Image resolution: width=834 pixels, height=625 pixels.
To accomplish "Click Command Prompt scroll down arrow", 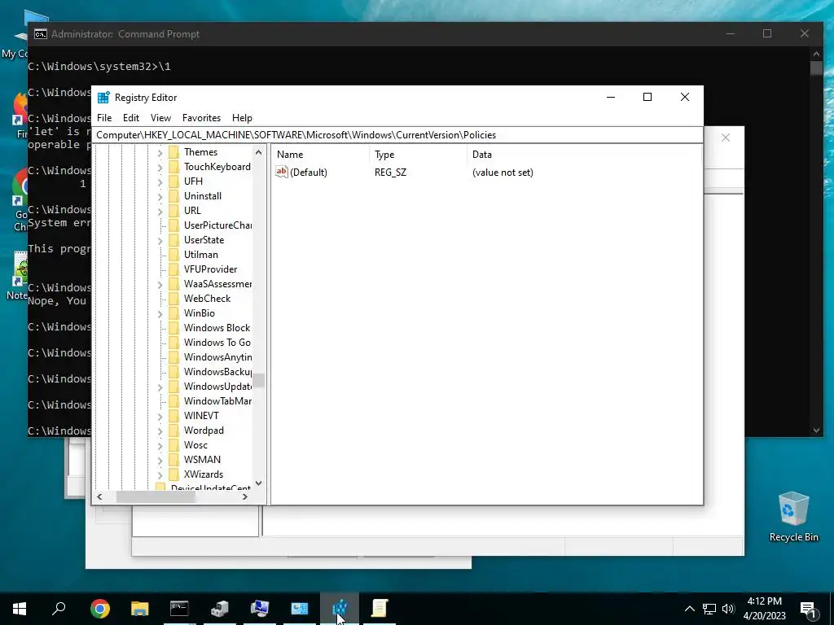I will coord(816,430).
